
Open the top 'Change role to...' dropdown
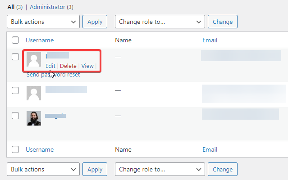coord(160,22)
